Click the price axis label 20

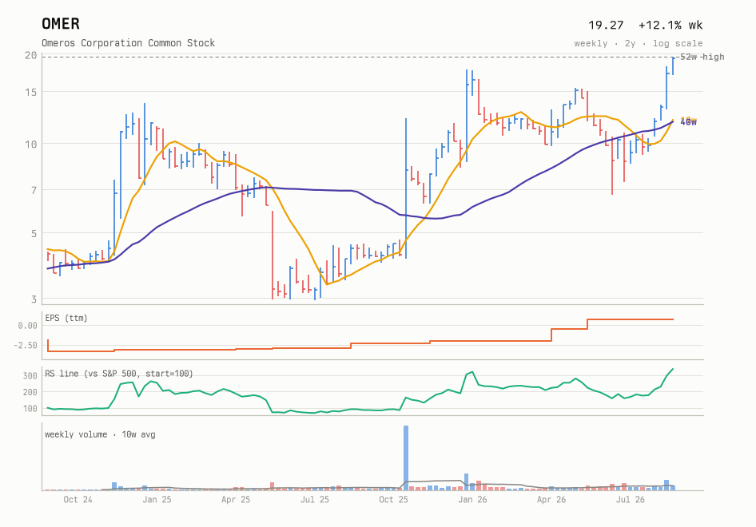coord(31,55)
